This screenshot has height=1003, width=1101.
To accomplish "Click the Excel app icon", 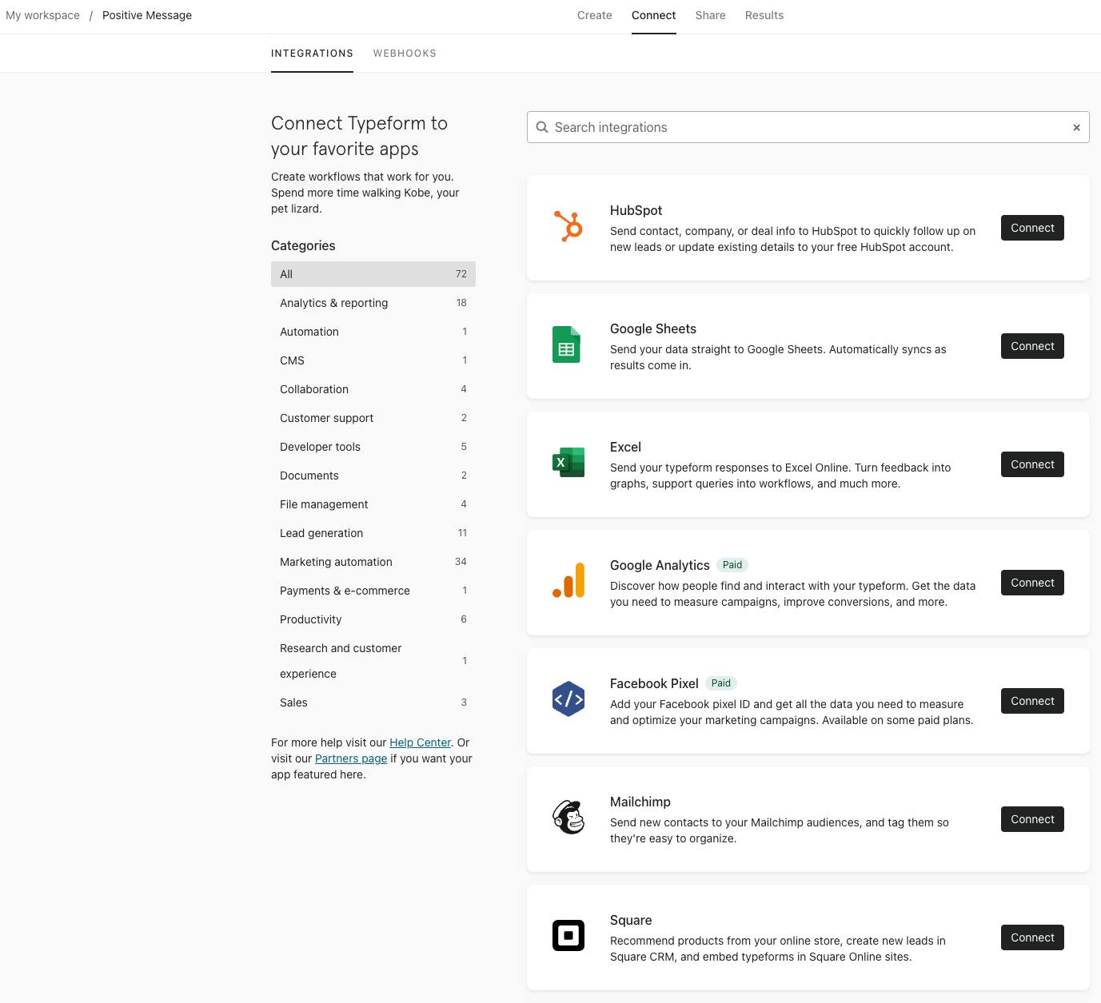I will pos(568,463).
